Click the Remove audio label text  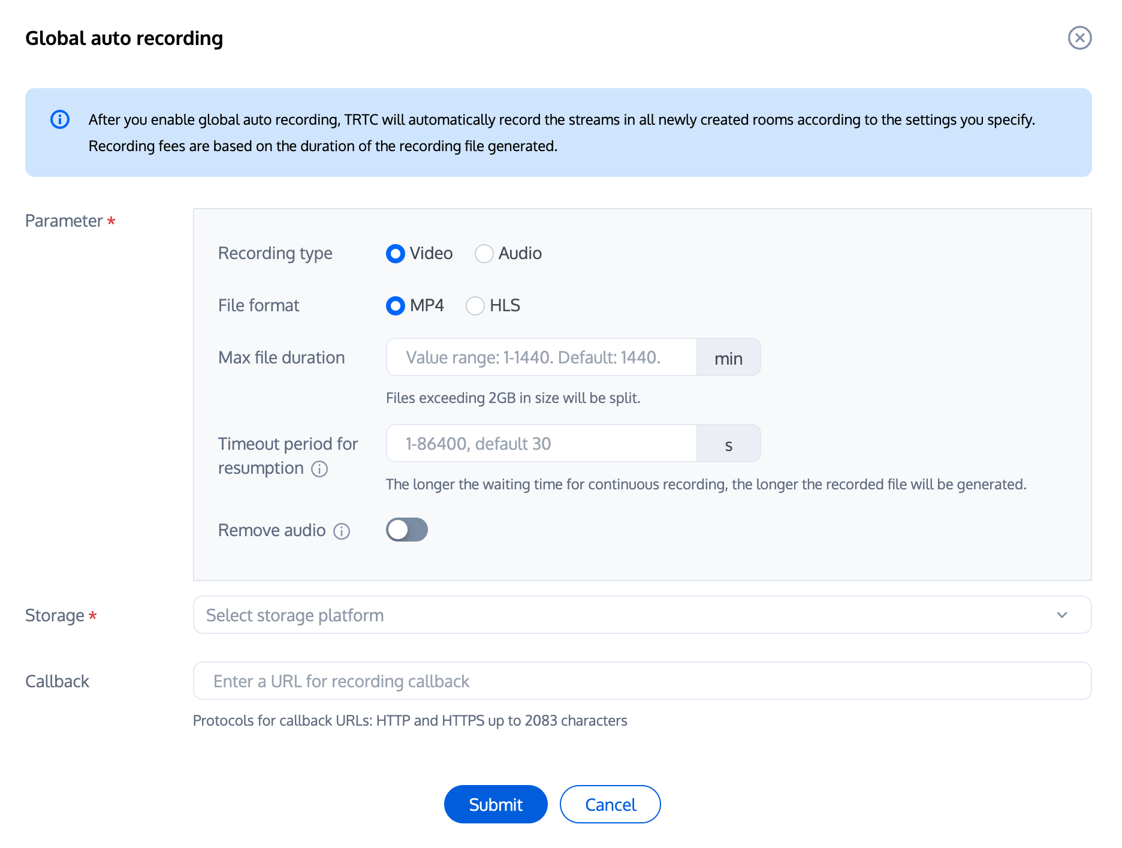tap(272, 531)
